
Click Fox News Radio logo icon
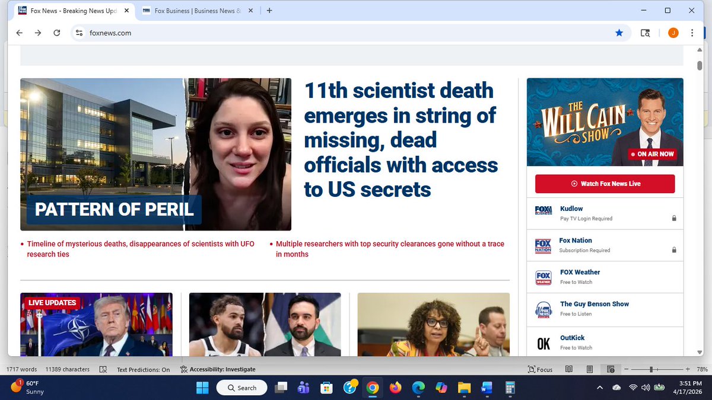[x=543, y=309]
